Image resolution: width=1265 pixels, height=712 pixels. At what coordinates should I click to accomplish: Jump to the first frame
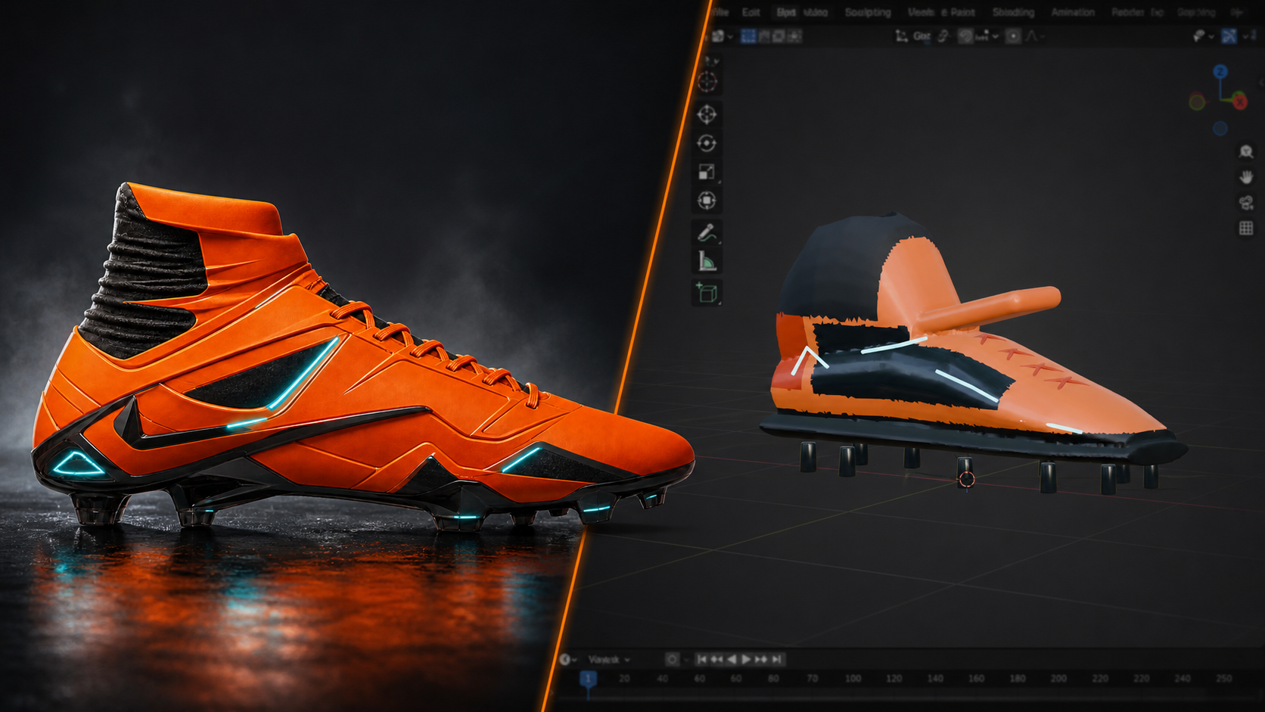point(701,660)
